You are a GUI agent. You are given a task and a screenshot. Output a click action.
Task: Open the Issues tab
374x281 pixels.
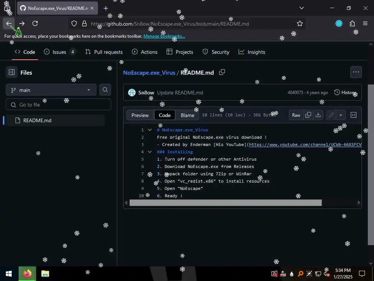(60, 52)
